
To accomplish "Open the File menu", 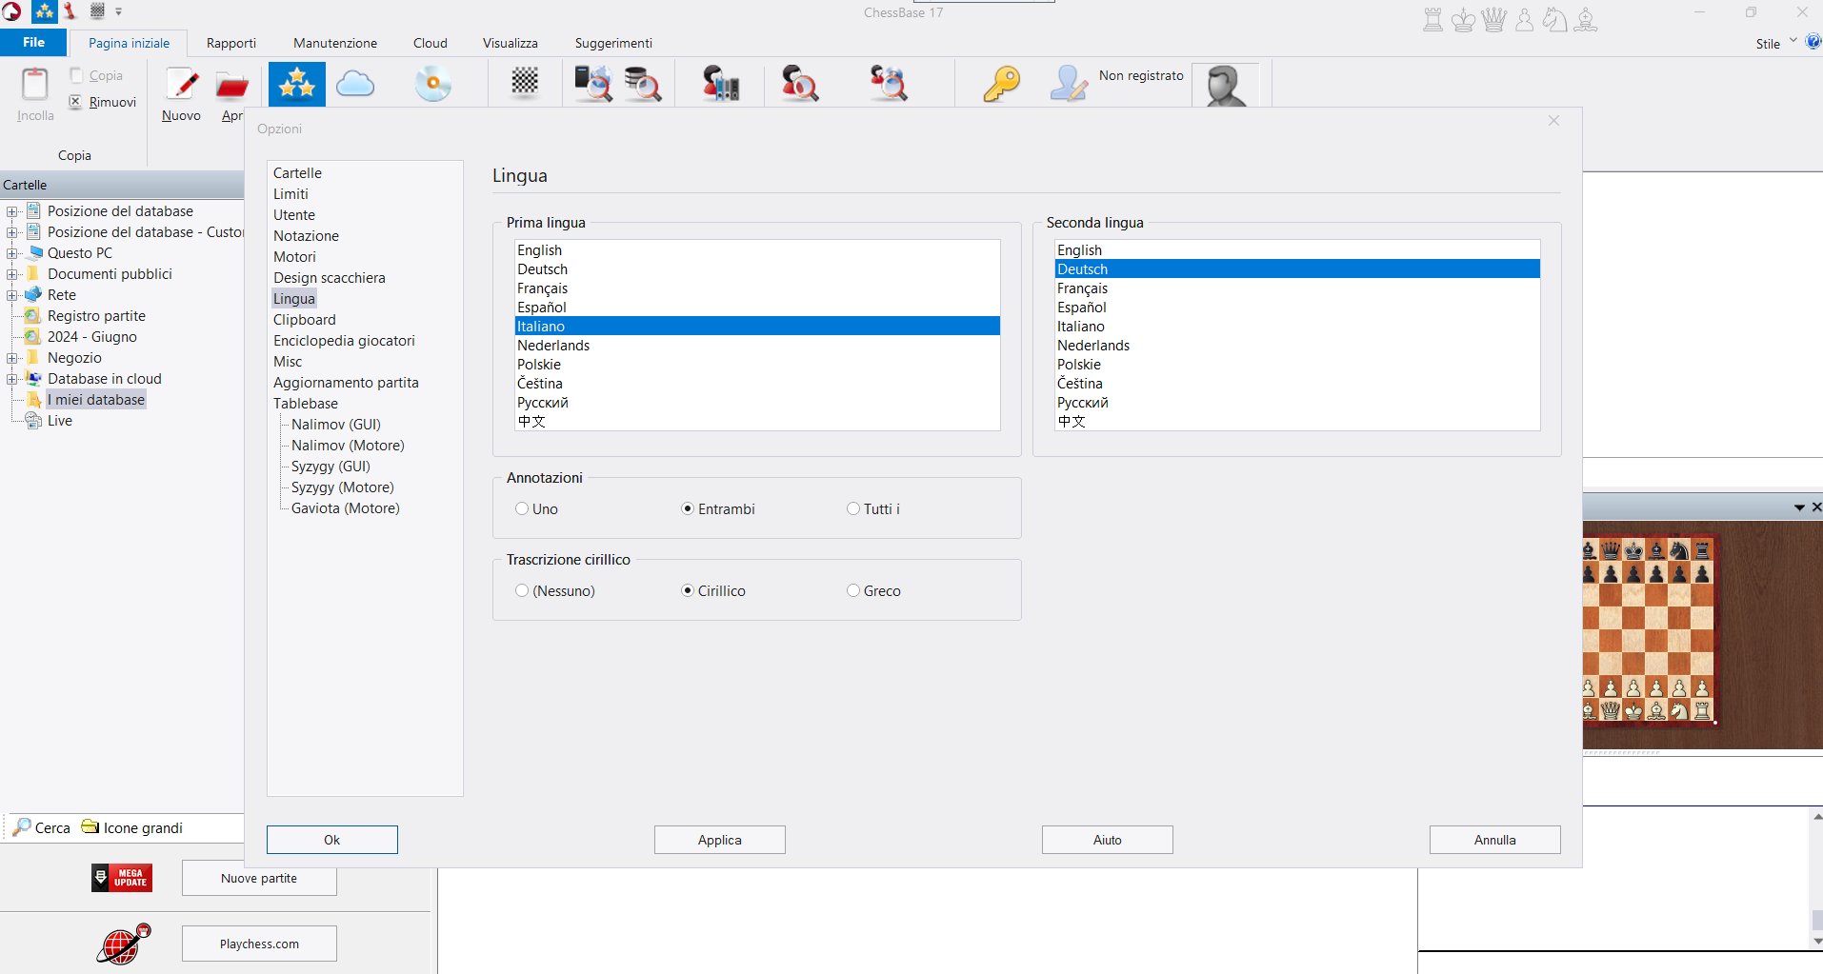I will (33, 42).
